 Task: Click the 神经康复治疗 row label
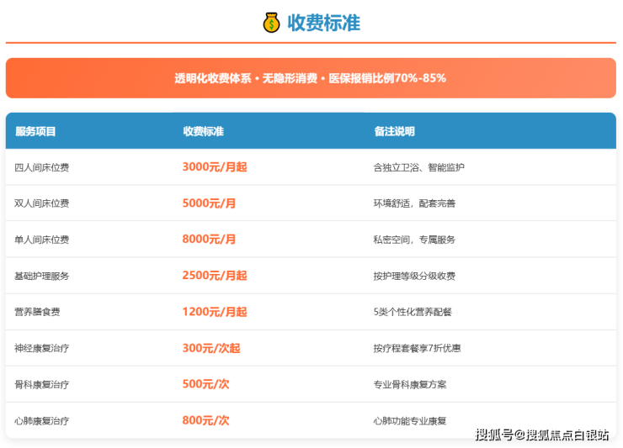[x=42, y=348]
